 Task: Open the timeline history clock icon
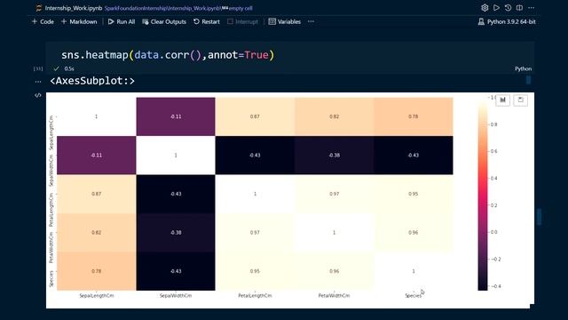[x=508, y=8]
